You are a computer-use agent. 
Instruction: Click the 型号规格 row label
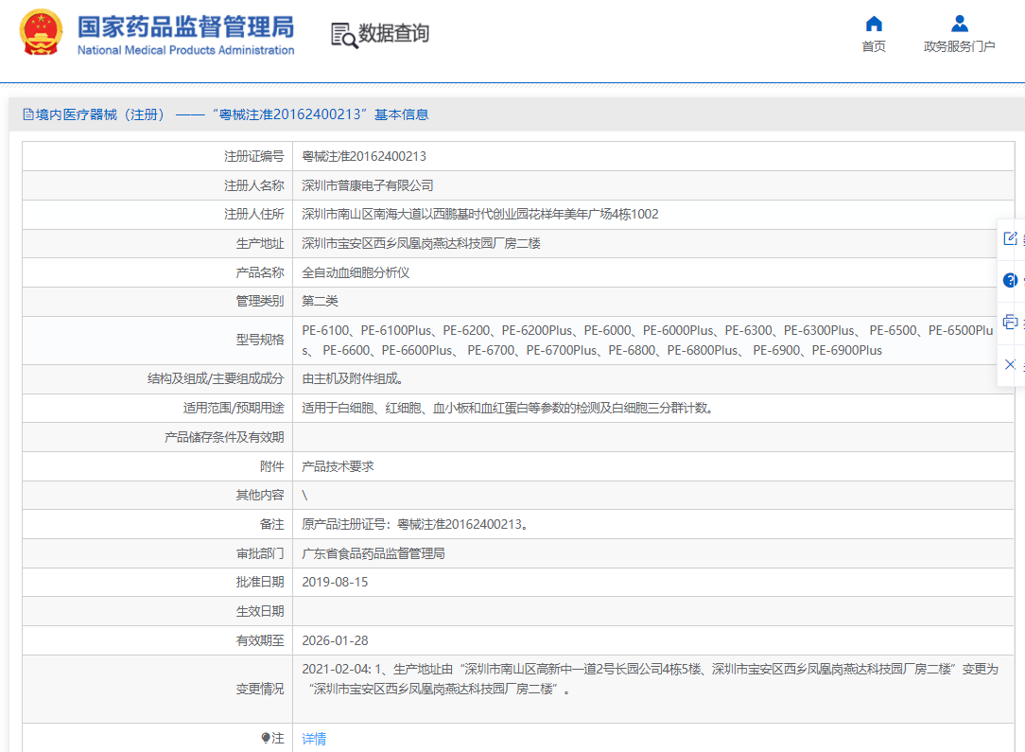coord(259,340)
